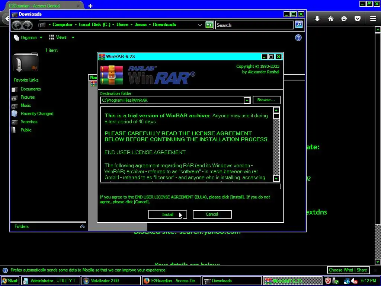Open the Start menu
The image size is (381, 286).
10,281
